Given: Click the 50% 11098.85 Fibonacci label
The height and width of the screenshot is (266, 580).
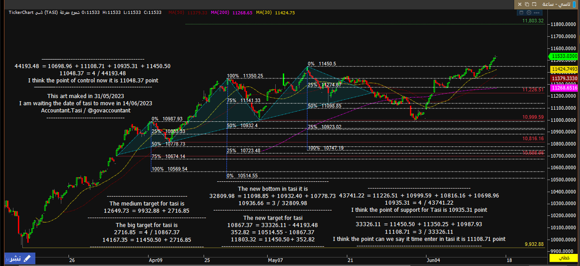Looking at the screenshot, I should coord(325,105).
